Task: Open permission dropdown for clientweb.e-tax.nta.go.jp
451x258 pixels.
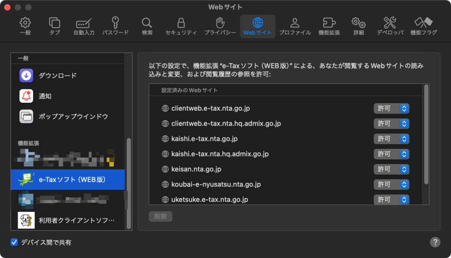Action: pyautogui.click(x=392, y=109)
